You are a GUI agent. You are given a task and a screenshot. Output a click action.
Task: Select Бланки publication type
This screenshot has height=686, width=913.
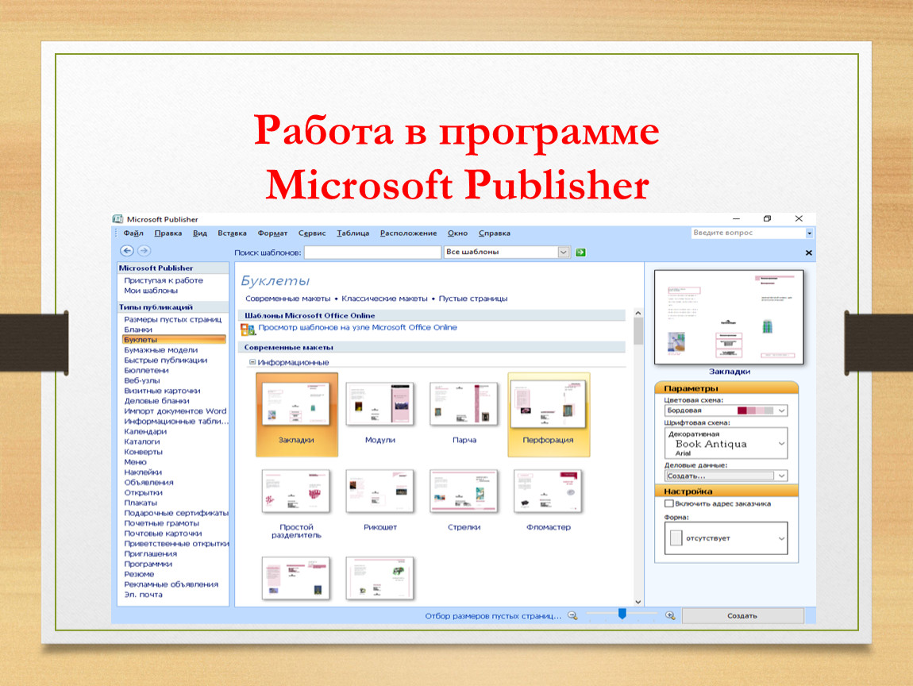[x=138, y=330]
